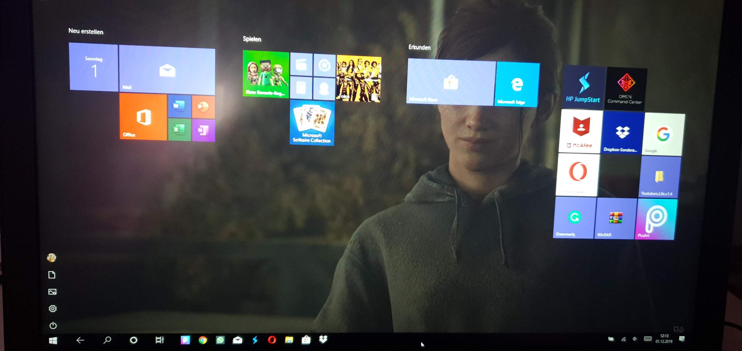This screenshot has height=351, width=742.
Task: Open the Grammarly tile
Action: pyautogui.click(x=575, y=217)
